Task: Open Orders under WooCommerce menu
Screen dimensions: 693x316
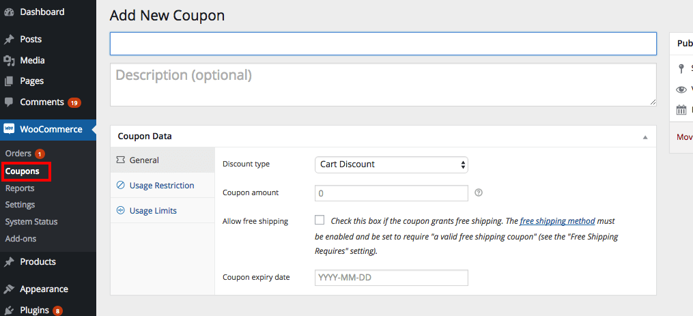Action: tap(18, 154)
